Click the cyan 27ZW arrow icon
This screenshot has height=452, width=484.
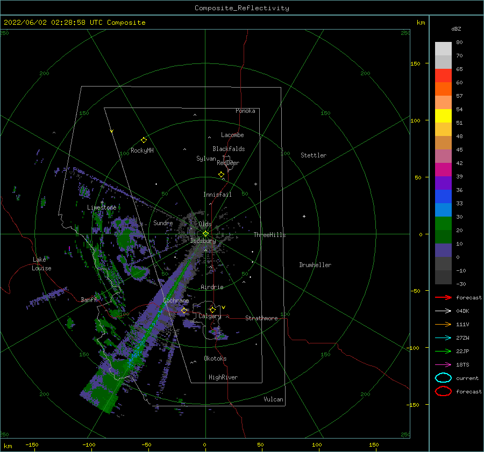(443, 338)
